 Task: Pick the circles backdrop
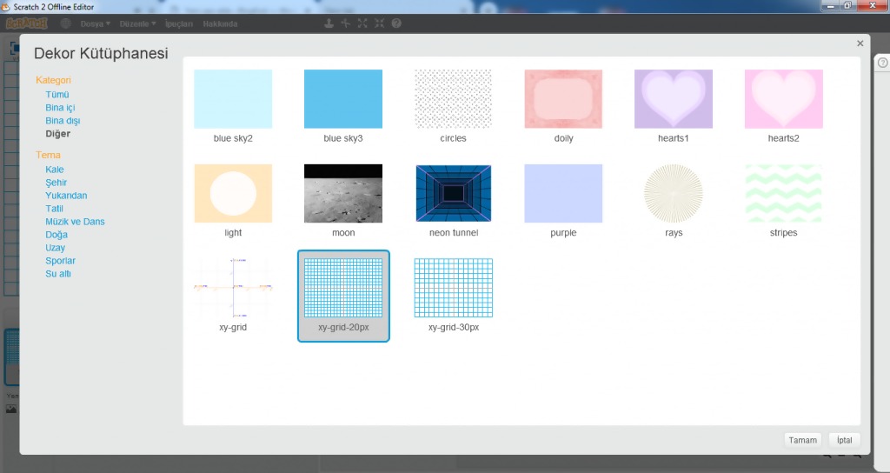pos(453,99)
